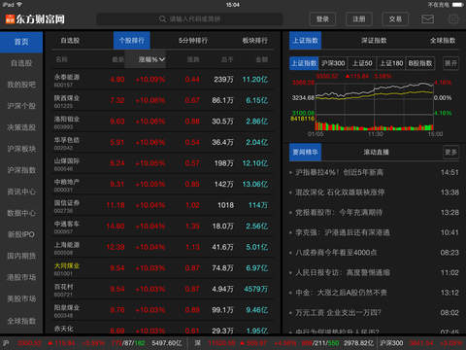This screenshot has height=350, width=466.
Task: Focus the stock code search field
Action: 189,19
